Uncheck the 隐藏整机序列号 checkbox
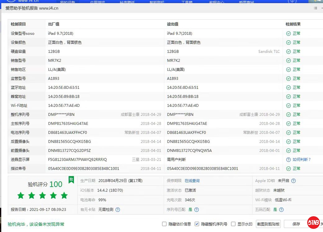This screenshot has height=232, width=323. [197, 224]
